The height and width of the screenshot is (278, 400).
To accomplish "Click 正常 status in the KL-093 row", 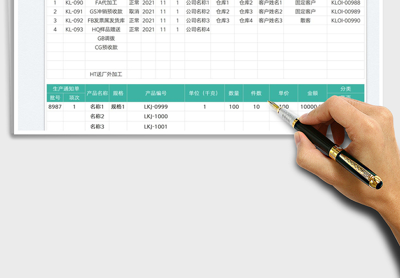I will click(134, 30).
